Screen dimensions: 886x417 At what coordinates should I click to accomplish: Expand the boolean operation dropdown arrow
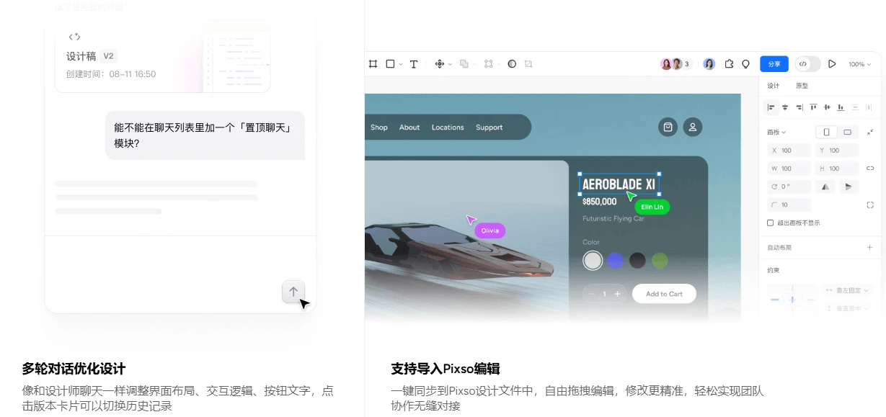[x=474, y=64]
